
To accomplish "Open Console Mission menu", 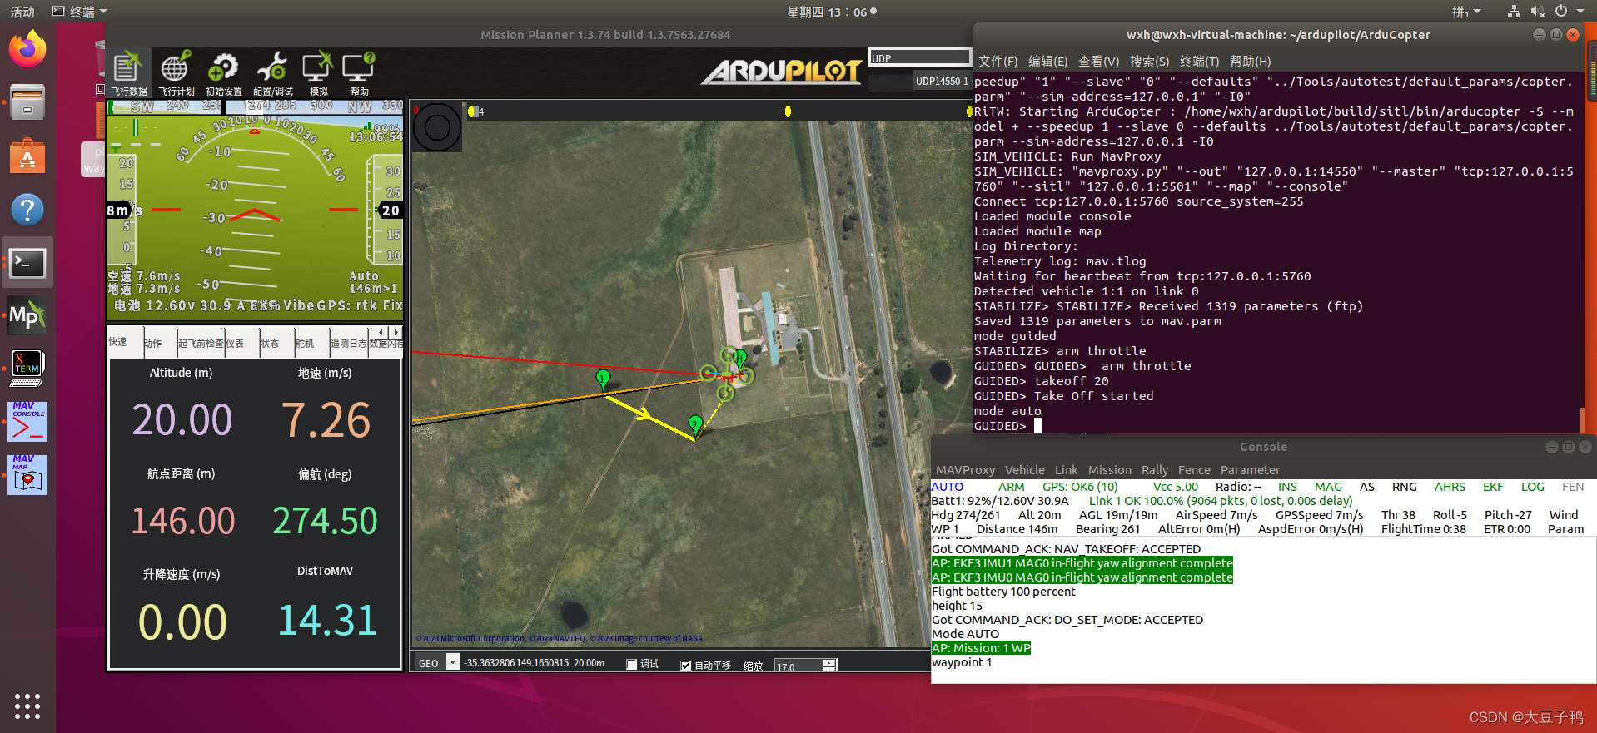I will [1110, 470].
